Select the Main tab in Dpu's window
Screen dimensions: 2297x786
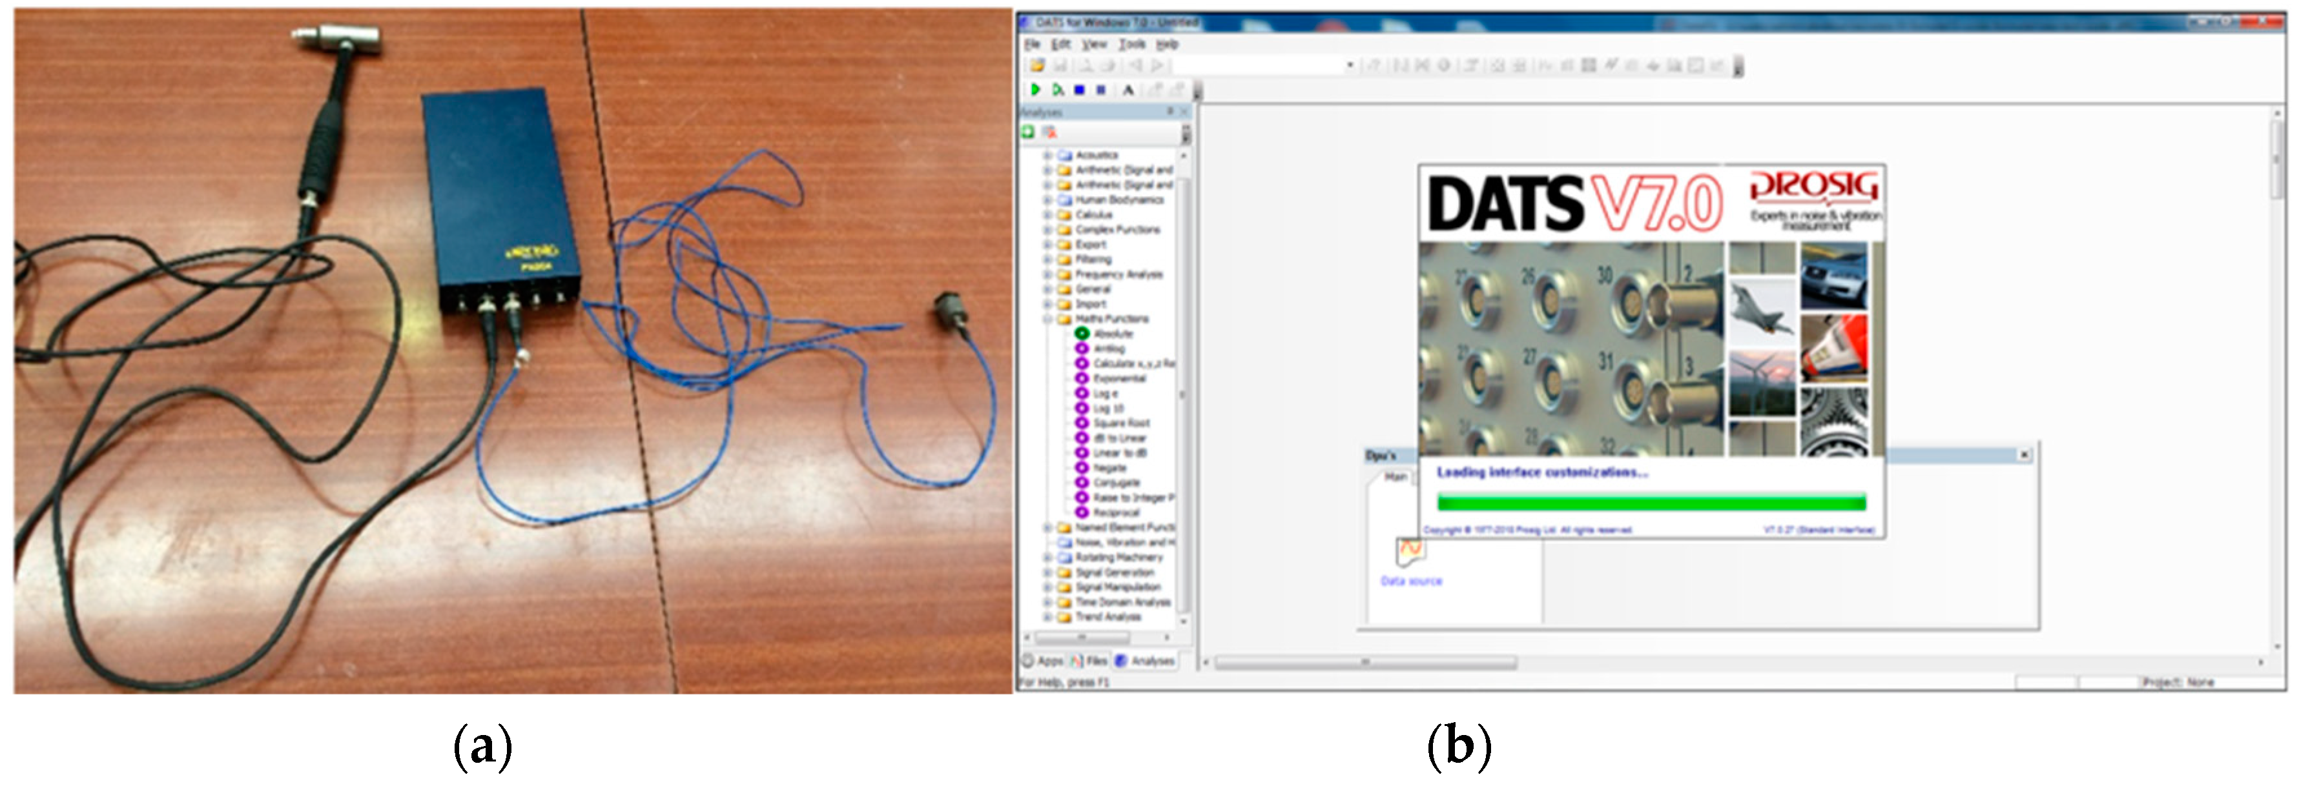pyautogui.click(x=1395, y=477)
